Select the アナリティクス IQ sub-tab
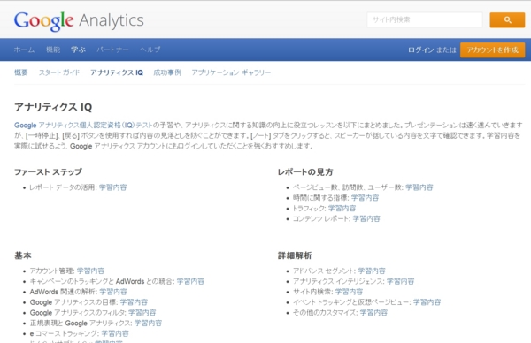Viewport: 531px width, 343px height. (117, 72)
